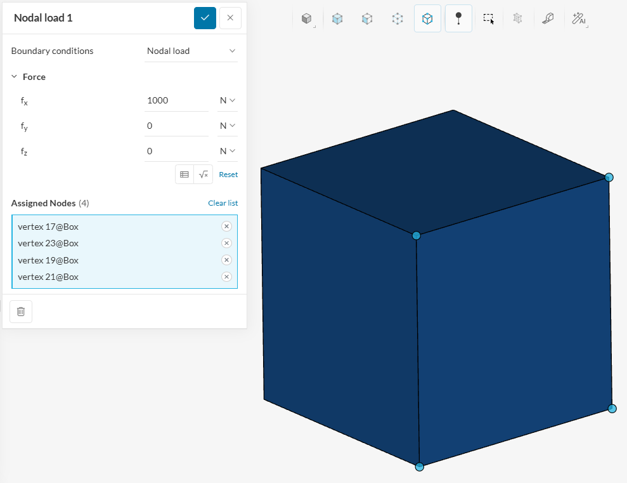Select the box selection tool
627x483 pixels.
488,19
